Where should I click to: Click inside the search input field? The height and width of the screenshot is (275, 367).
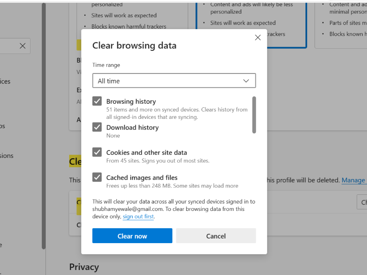pyautogui.click(x=9, y=46)
